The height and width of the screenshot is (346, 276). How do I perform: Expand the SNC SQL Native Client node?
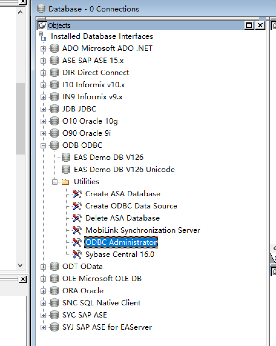(x=43, y=303)
